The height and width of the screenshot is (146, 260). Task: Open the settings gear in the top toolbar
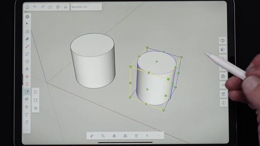58,7
